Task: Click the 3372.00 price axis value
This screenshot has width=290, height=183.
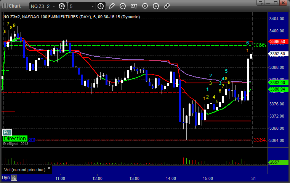Action: 277,116
